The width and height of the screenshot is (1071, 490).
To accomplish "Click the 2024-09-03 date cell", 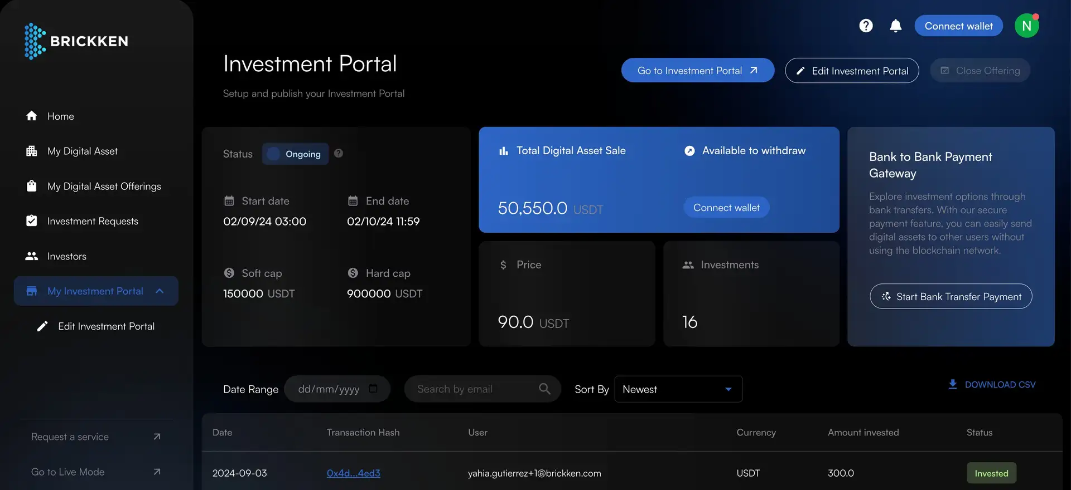I will [x=239, y=473].
